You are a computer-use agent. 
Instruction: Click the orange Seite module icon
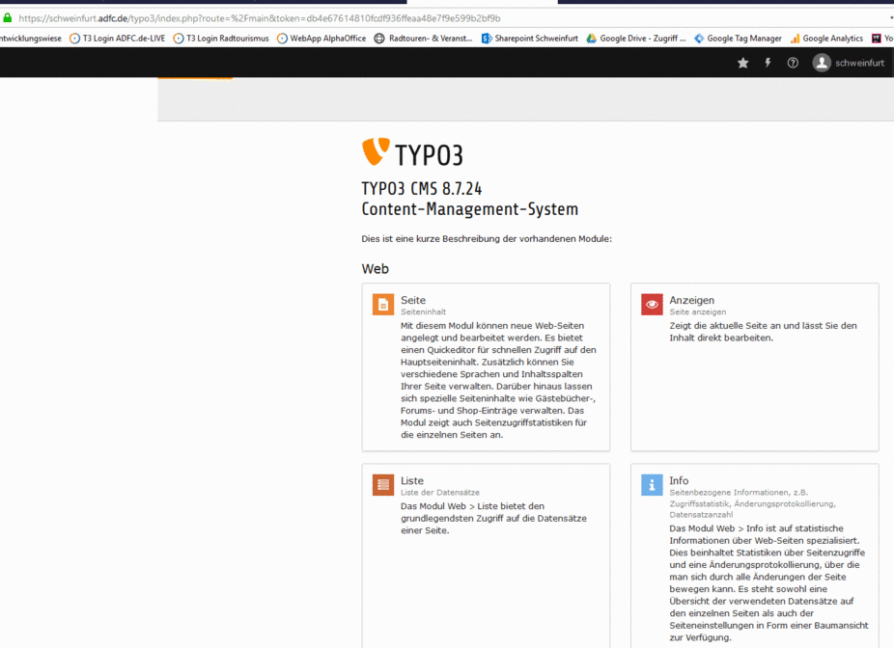pyautogui.click(x=383, y=305)
